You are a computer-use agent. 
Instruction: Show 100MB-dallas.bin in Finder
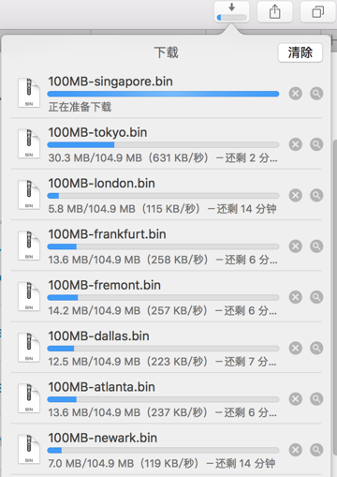pos(316,348)
